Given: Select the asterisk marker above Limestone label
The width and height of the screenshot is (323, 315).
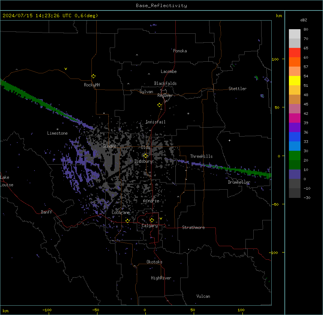Looking at the screenshot, I should (57, 129).
